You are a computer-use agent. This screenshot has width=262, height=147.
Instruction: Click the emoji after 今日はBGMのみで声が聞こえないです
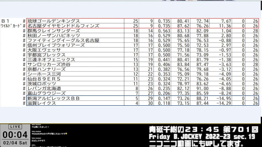click(66, 134)
